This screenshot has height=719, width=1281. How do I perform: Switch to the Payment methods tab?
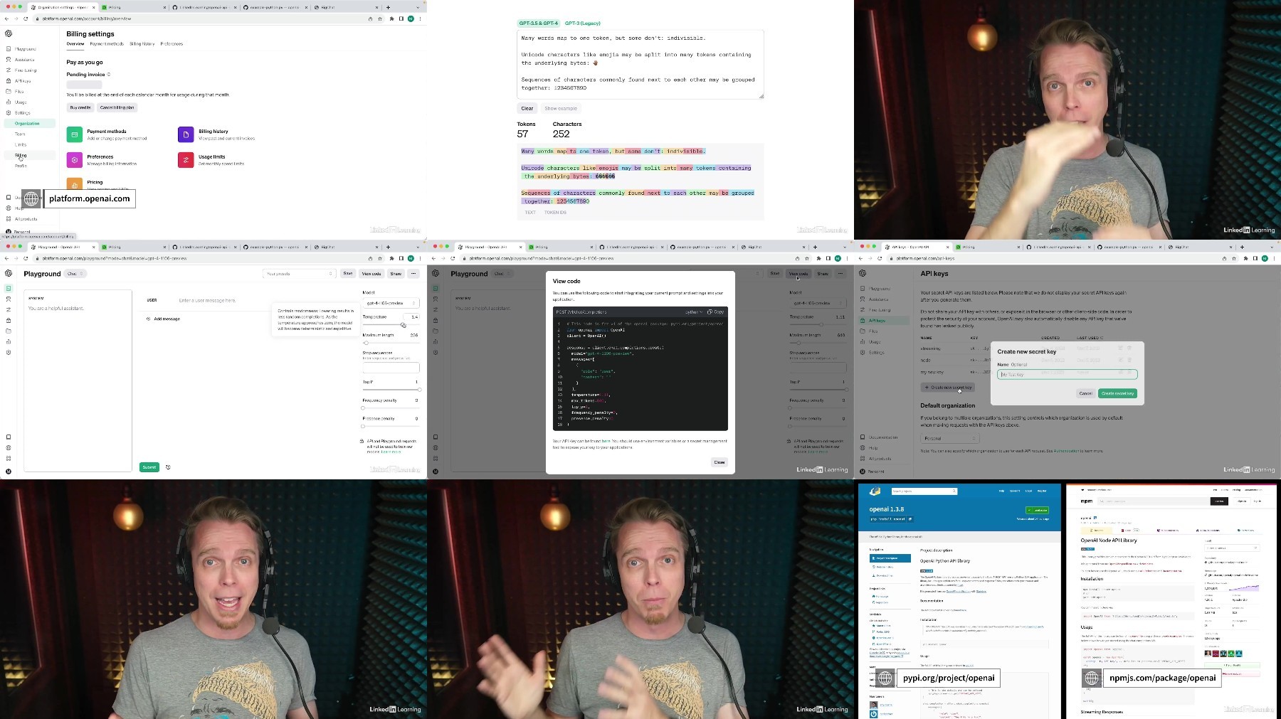tap(107, 44)
